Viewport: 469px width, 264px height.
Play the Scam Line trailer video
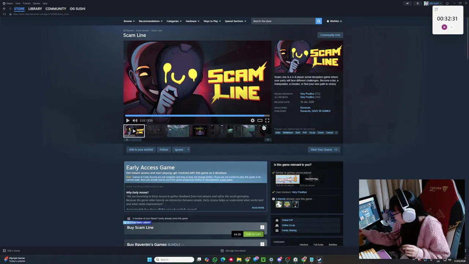[x=128, y=120]
